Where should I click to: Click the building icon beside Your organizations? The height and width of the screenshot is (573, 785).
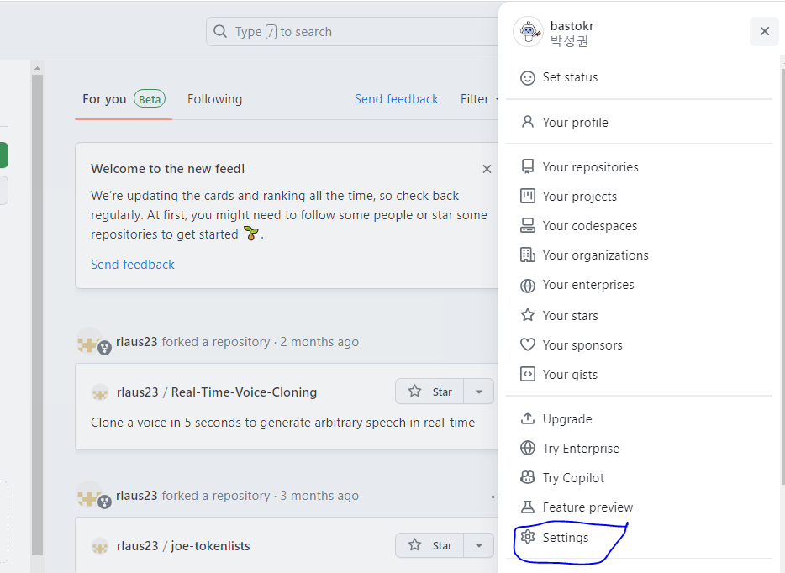click(528, 255)
